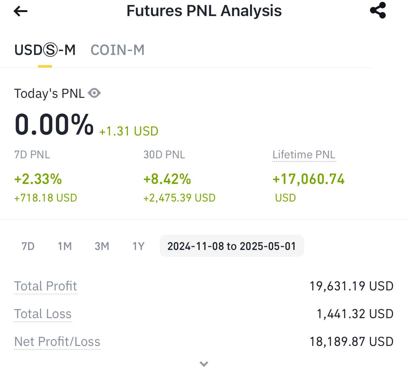This screenshot has height=374, width=408.
Task: Tap the Lifetime PNL label for info
Action: pyautogui.click(x=304, y=155)
